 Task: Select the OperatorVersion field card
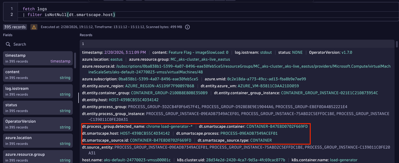point(38,124)
